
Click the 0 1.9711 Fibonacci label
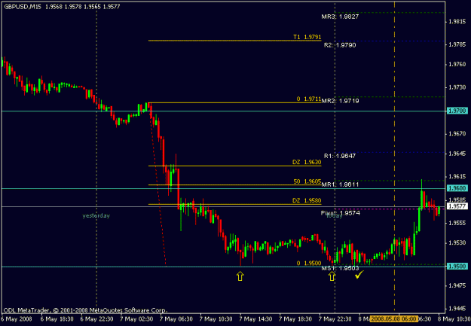[309, 99]
